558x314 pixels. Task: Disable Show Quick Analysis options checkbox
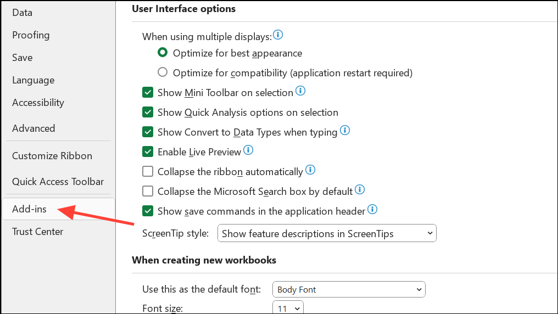pos(148,112)
